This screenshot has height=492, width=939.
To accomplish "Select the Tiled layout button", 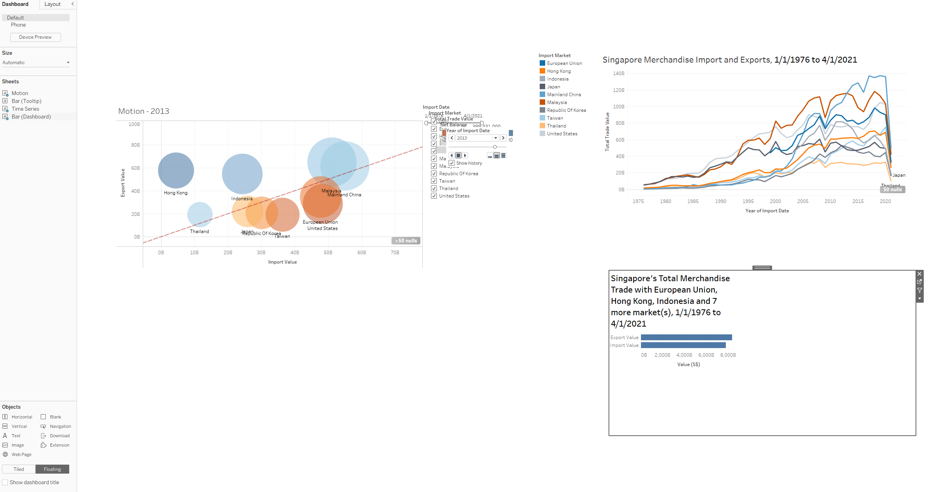I will point(19,469).
